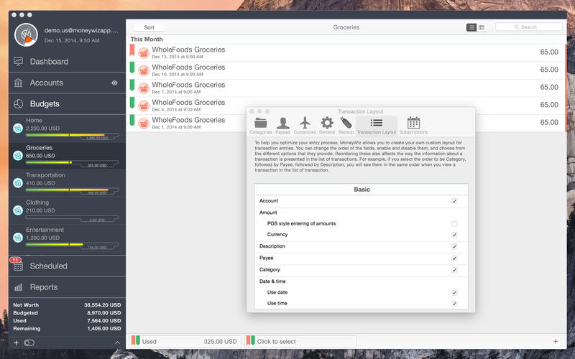The width and height of the screenshot is (575, 359).
Task: Open the Subscriptions calendar pane
Action: tap(413, 125)
